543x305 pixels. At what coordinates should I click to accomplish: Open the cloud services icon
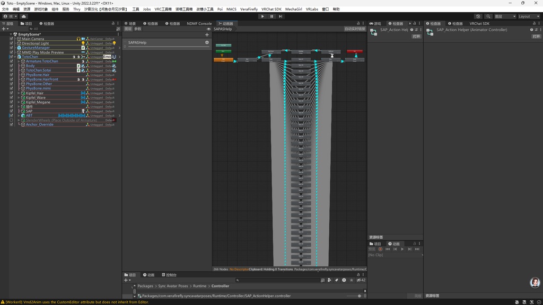pos(23,16)
